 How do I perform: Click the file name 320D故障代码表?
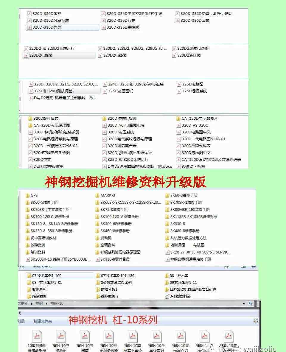tap(196, 146)
